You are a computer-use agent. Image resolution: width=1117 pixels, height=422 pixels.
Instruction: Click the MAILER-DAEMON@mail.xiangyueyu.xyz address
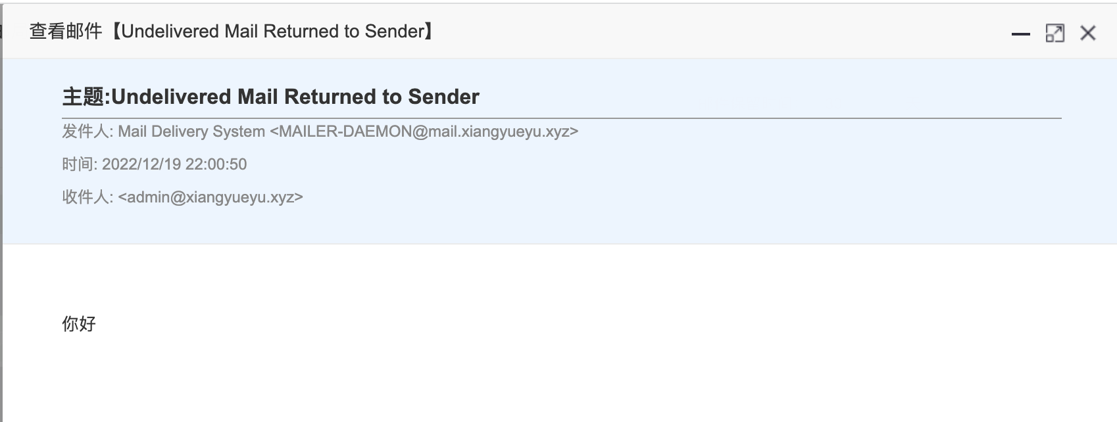[424, 131]
